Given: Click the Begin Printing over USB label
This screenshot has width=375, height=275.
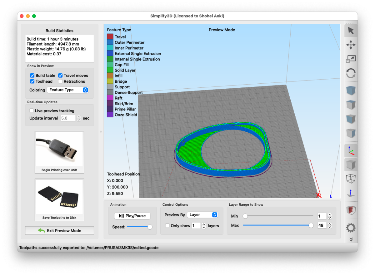Looking at the screenshot, I should point(59,170).
